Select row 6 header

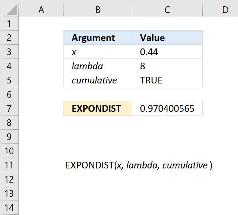coord(9,94)
